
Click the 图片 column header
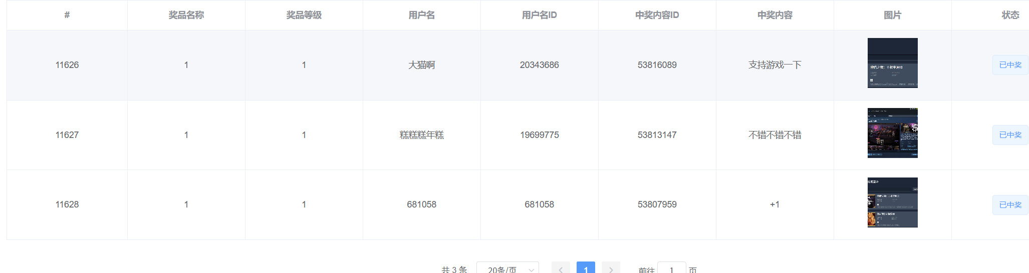(892, 15)
